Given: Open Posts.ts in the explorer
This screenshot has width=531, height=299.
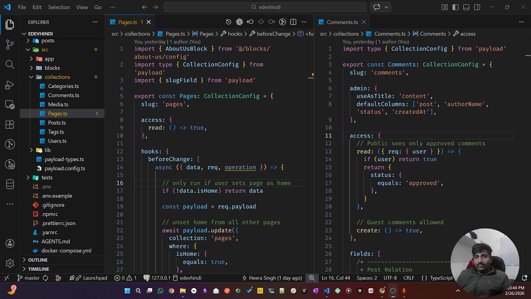Looking at the screenshot, I should 62,123.
